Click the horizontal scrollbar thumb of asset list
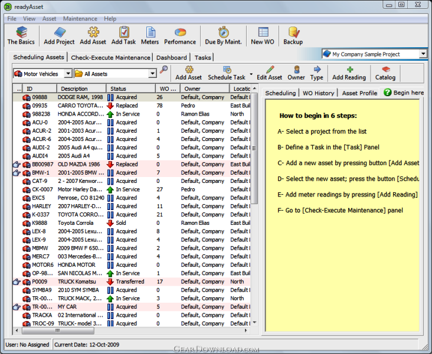 tap(58, 330)
